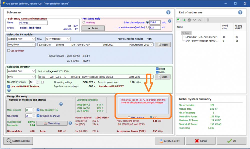This screenshot has width=250, height=149.
Task: Enable the Use optimizer checkbox
Action: 9,51
